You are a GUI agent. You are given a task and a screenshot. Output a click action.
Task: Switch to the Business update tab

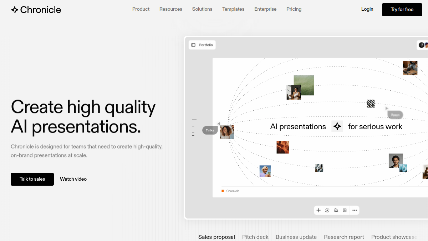click(x=296, y=237)
